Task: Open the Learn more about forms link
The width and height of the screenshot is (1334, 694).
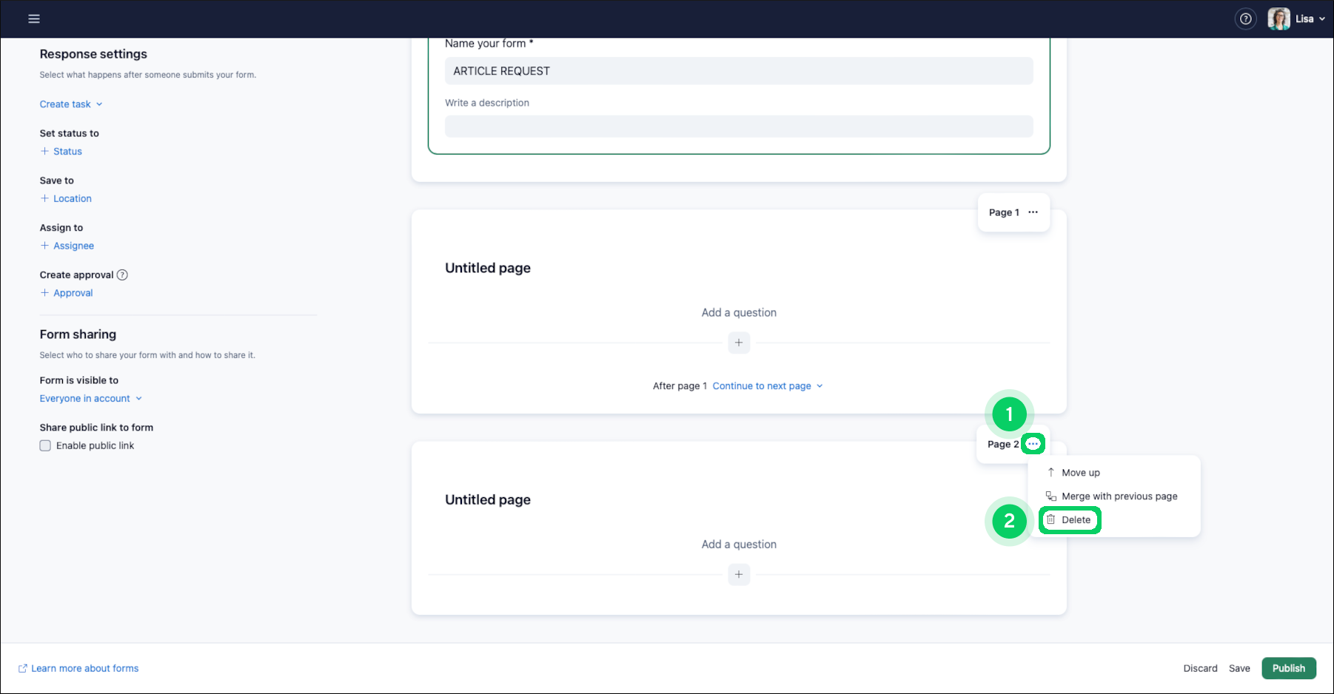Action: (x=84, y=668)
